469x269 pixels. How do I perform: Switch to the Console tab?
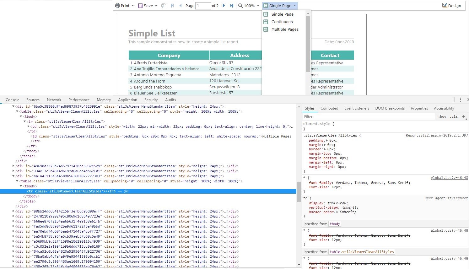pyautogui.click(x=13, y=100)
